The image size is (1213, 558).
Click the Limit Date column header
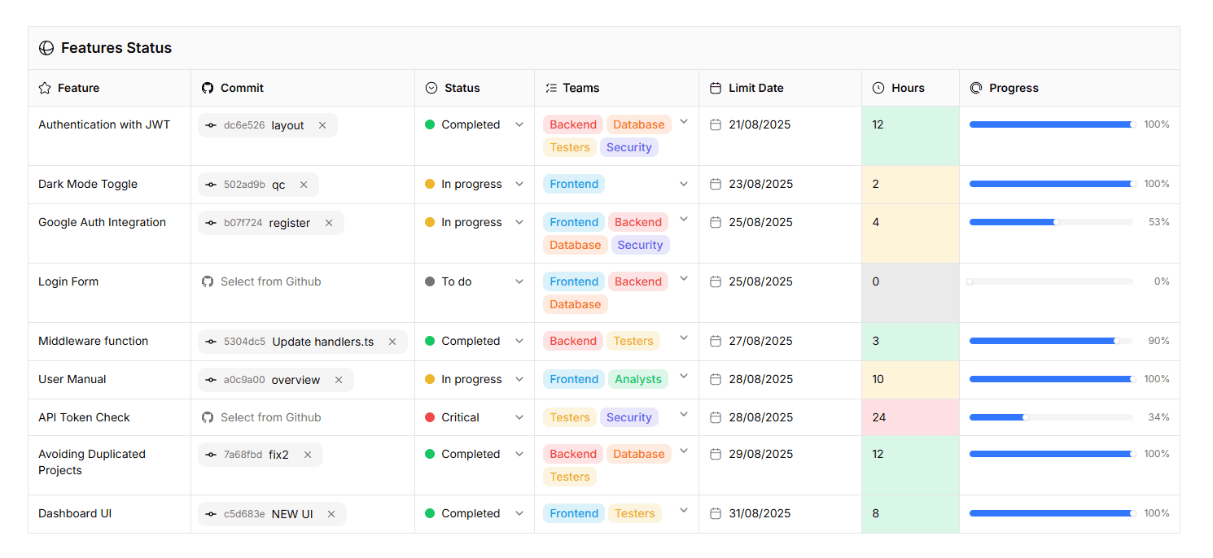click(755, 88)
